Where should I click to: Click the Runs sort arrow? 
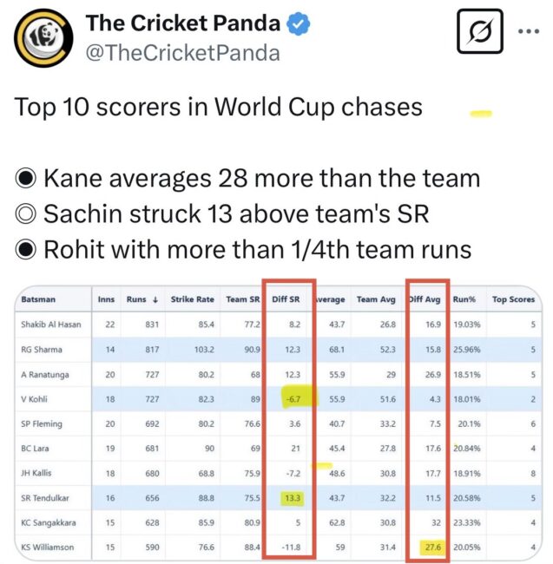tap(155, 299)
